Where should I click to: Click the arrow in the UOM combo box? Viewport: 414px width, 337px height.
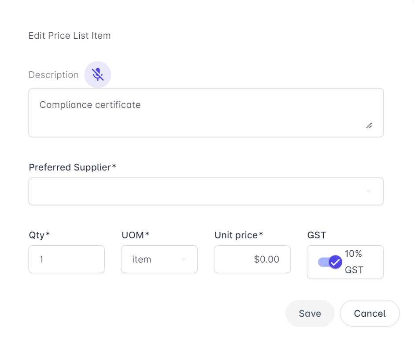click(184, 259)
